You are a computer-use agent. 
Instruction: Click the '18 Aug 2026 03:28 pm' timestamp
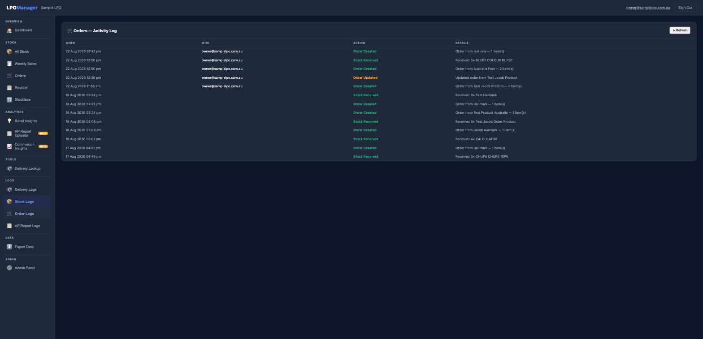tap(83, 95)
